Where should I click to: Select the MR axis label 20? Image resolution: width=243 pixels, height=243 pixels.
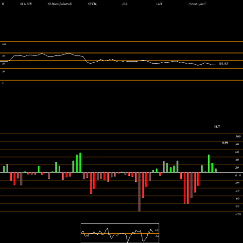(x=237, y=168)
